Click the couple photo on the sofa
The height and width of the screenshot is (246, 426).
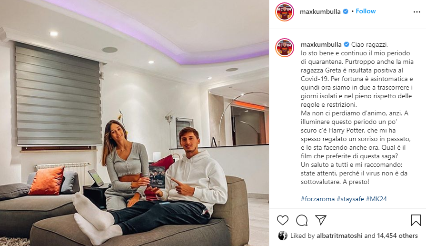click(135, 123)
